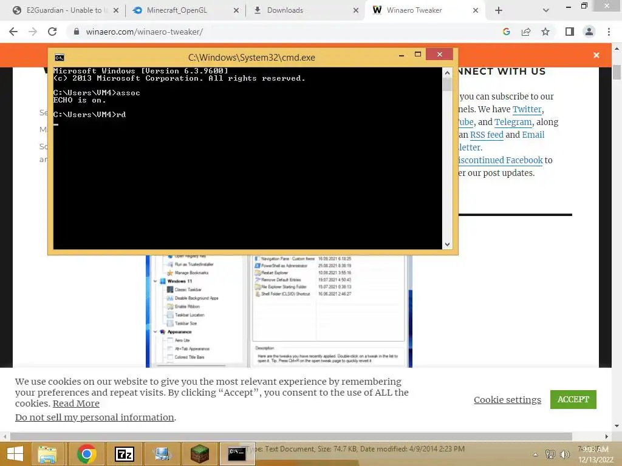Click page vertical scrollbar up arrow
The image size is (622, 466).
pos(617,49)
